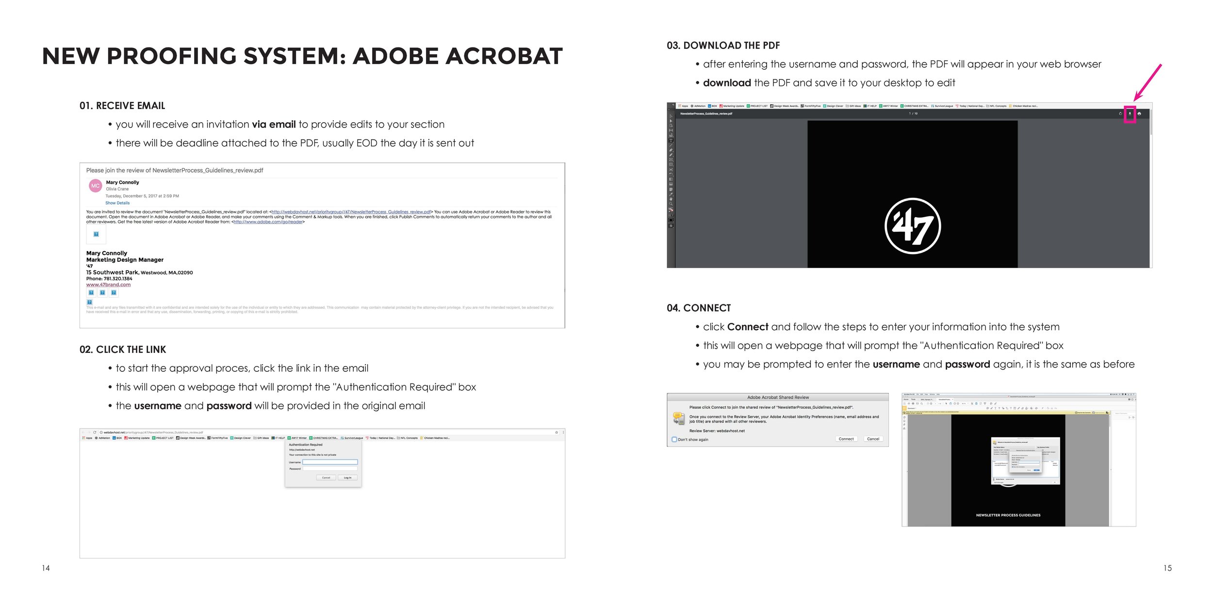The width and height of the screenshot is (1213, 606).
Task: Click Log In in the Authentication Required box
Action: (347, 478)
